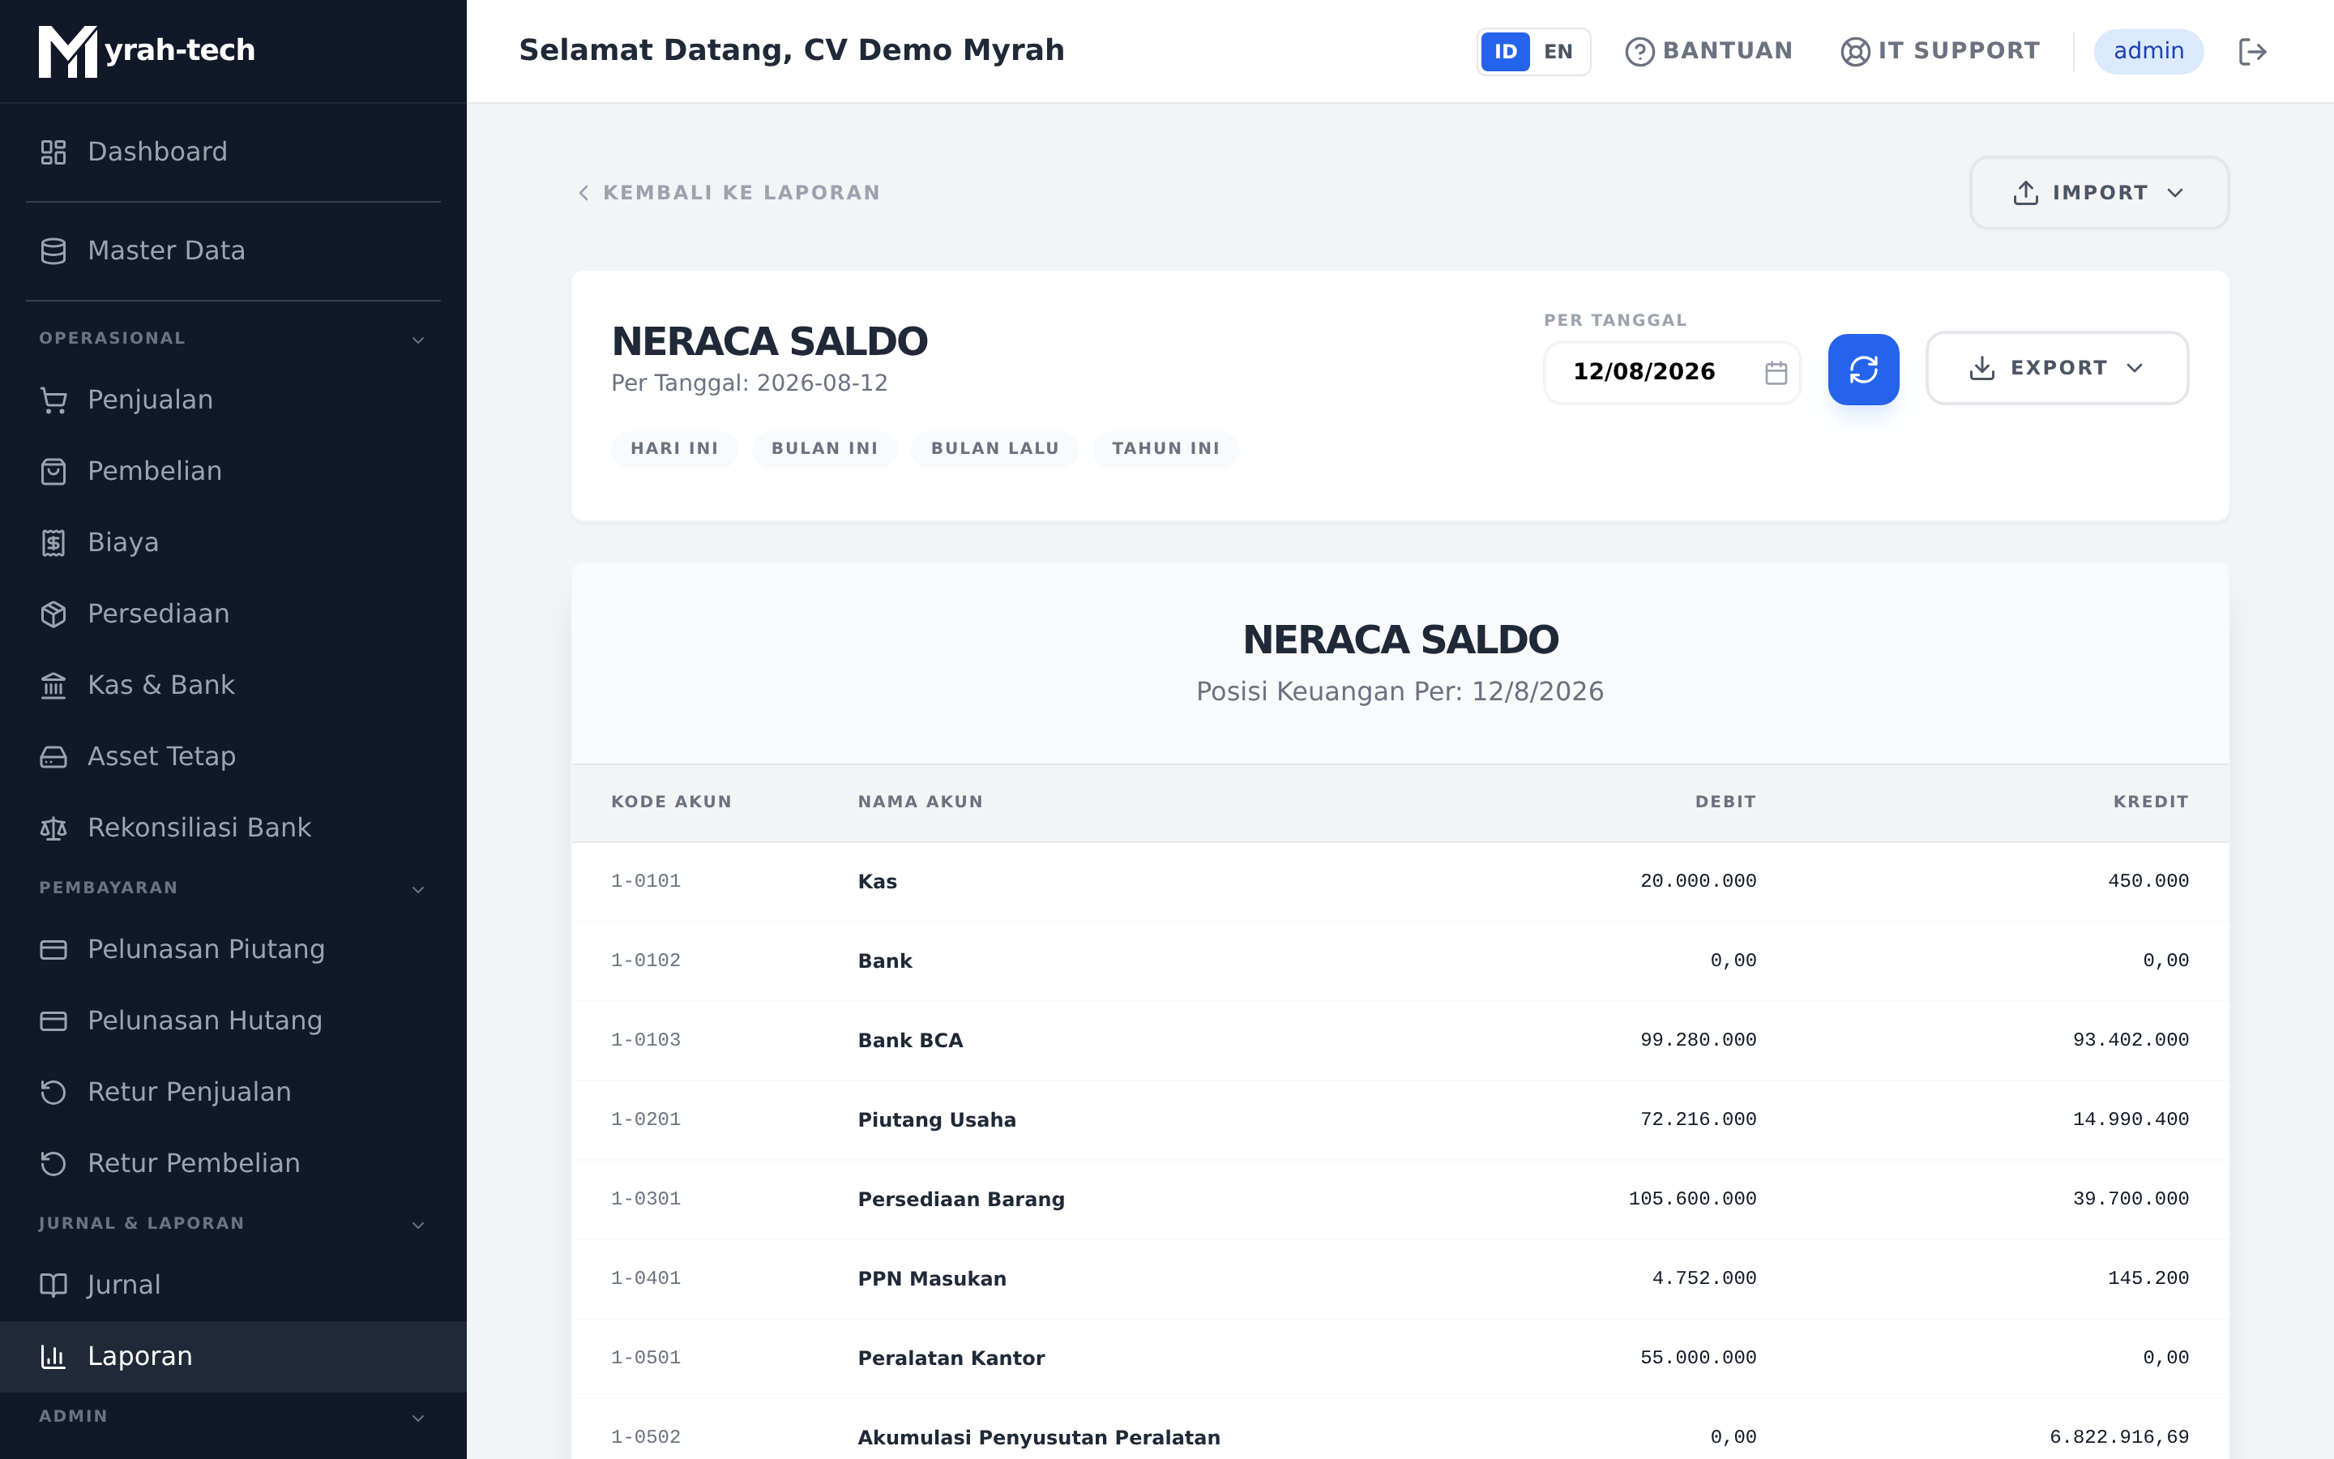Collapse the Operasional section
The height and width of the screenshot is (1459, 2334).
coord(418,340)
